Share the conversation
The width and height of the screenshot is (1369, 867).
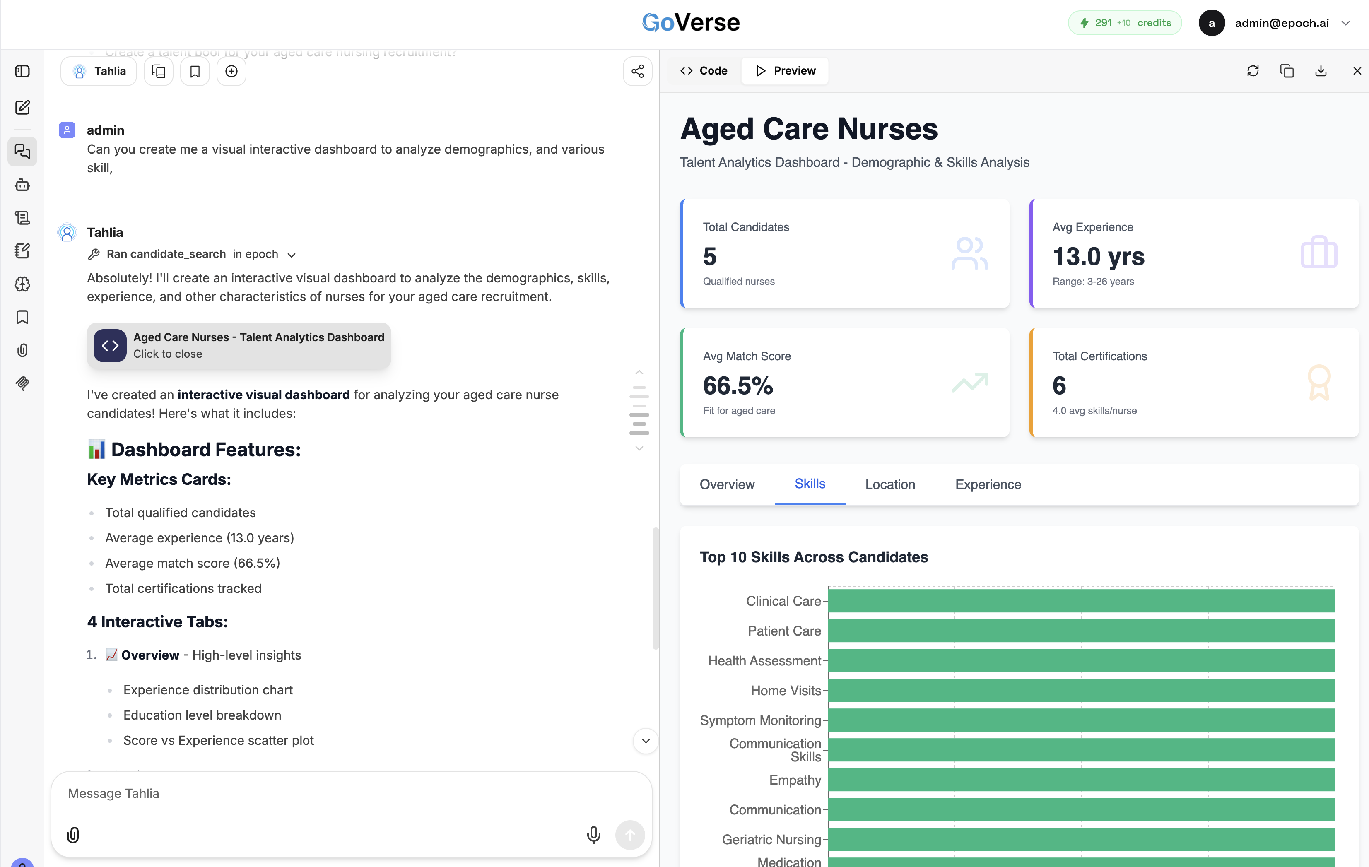coord(637,71)
